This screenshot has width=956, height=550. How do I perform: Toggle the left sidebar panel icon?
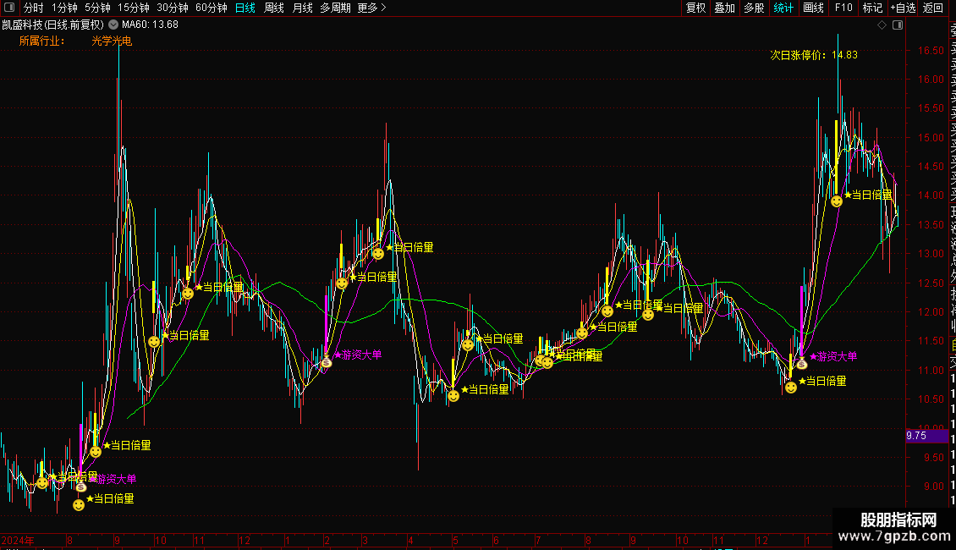point(9,8)
